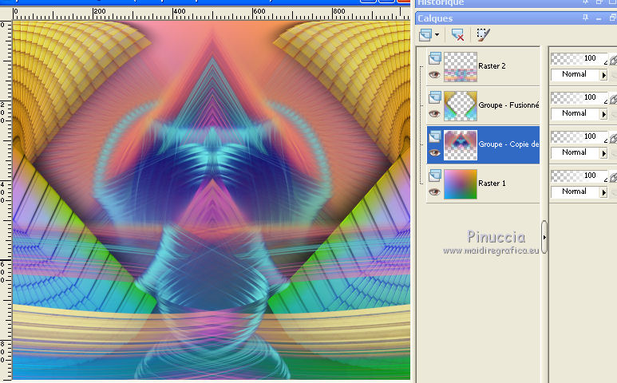
Task: Click the New Raster Layer icon
Action: pyautogui.click(x=425, y=34)
